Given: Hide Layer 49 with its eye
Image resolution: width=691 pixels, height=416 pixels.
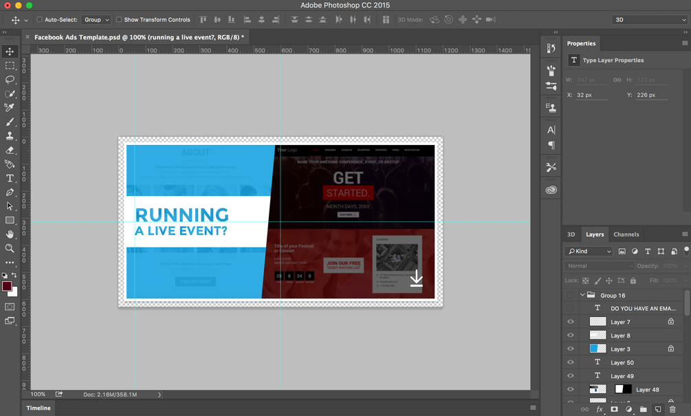Looking at the screenshot, I should point(570,376).
